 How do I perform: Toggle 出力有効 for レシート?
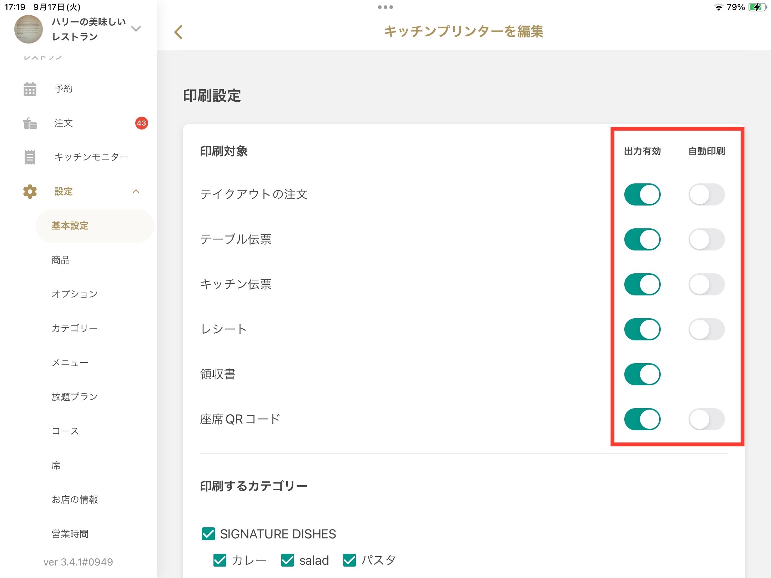(x=642, y=329)
